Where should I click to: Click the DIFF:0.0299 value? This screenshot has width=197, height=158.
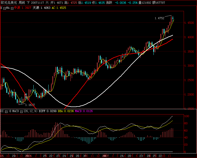(x=48, y=111)
